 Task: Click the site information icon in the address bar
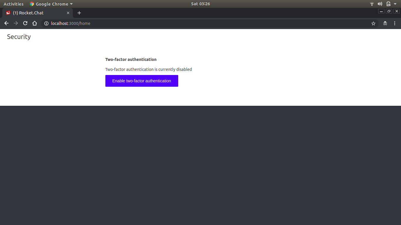[46, 23]
